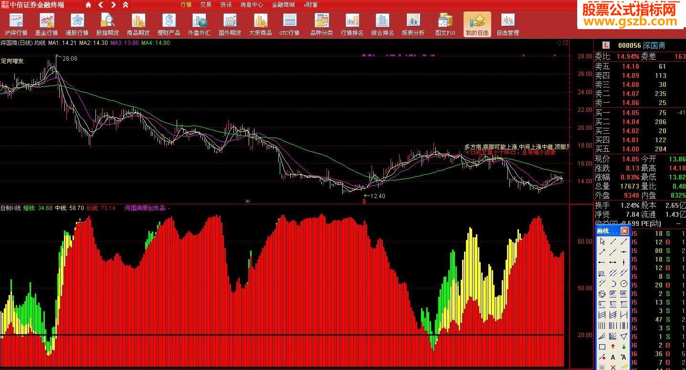Click the home button in title bar
Screen dimensions: 686x370
(88, 5)
